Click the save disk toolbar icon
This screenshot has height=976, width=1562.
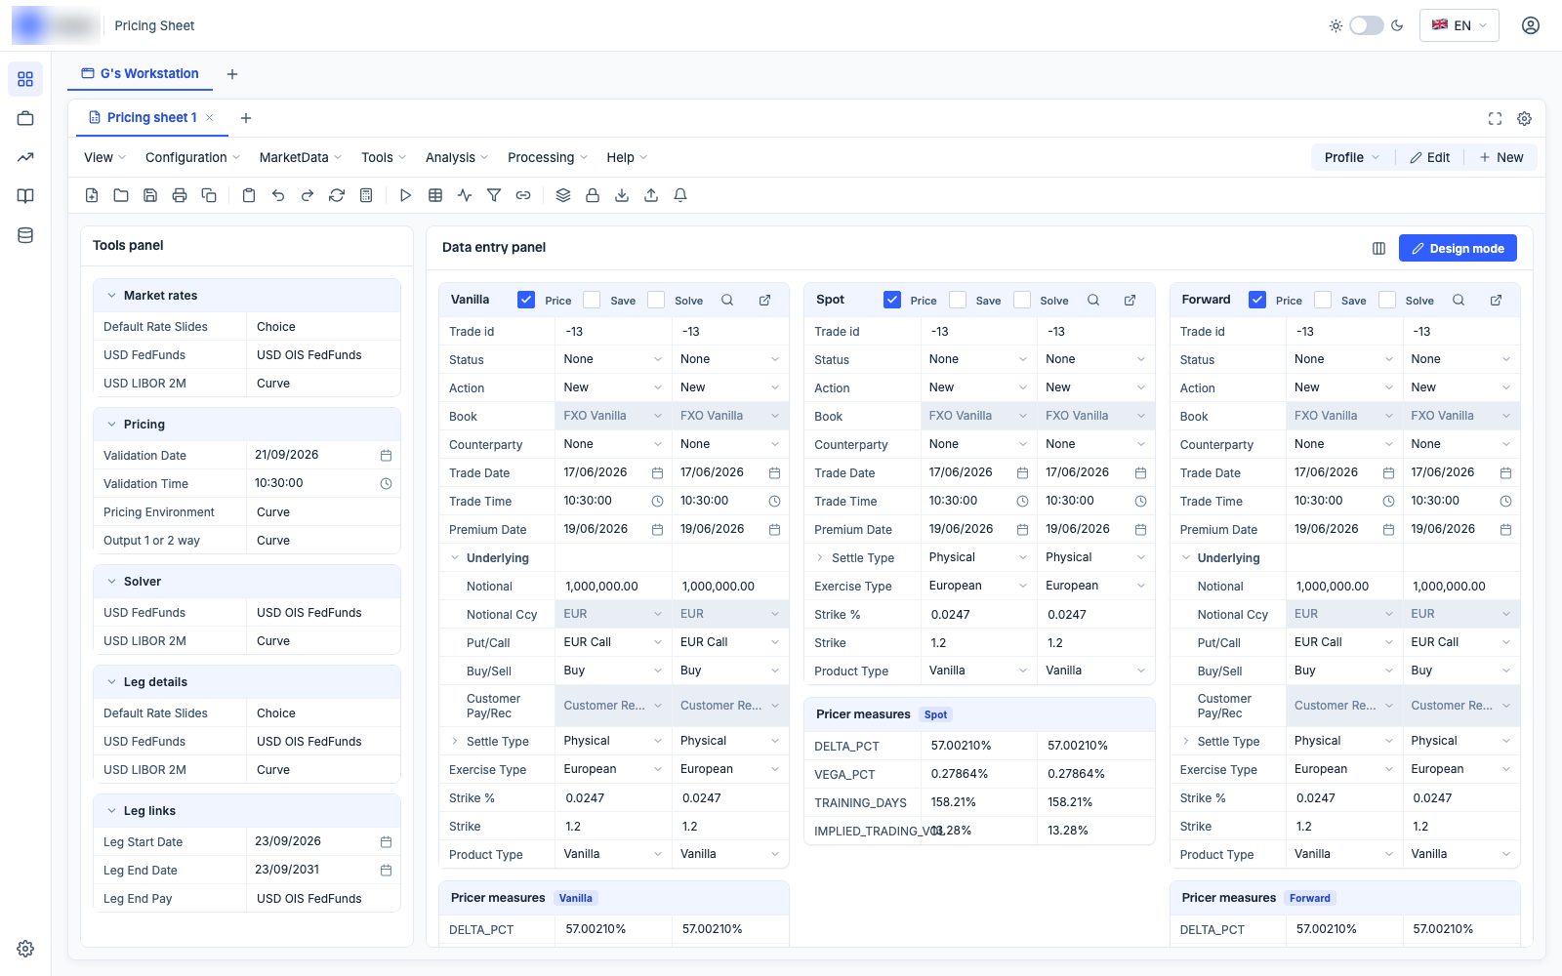[x=150, y=195]
